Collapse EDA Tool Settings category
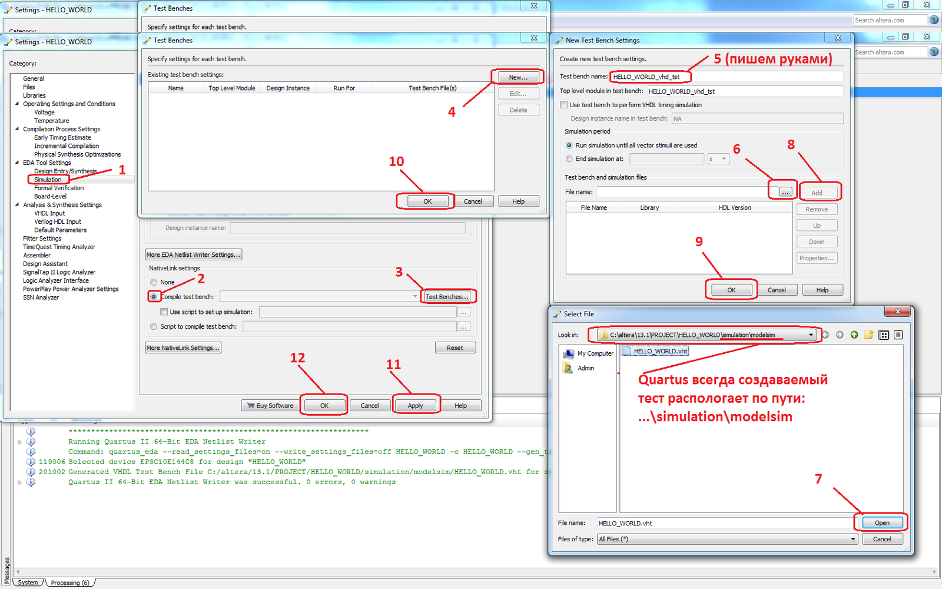 coord(17,163)
